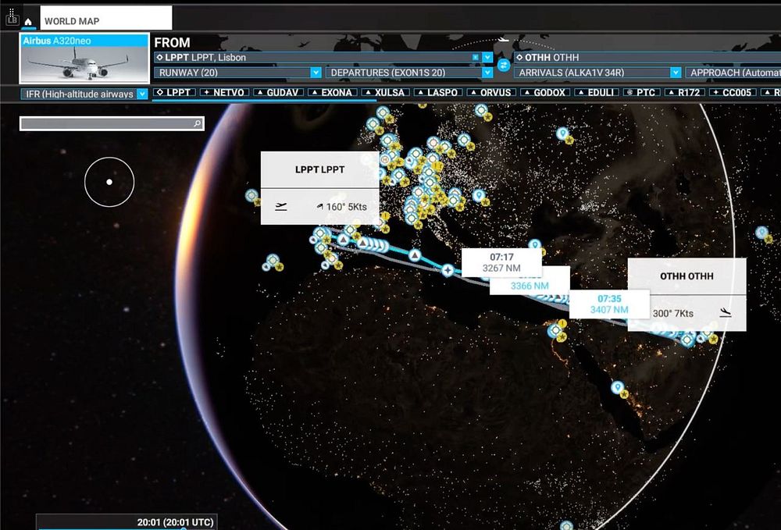The width and height of the screenshot is (781, 530).
Task: Click the airplane icon on the dotted route arc
Action: click(503, 40)
